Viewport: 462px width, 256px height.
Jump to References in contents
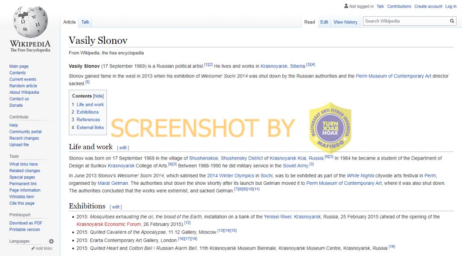[88, 120]
